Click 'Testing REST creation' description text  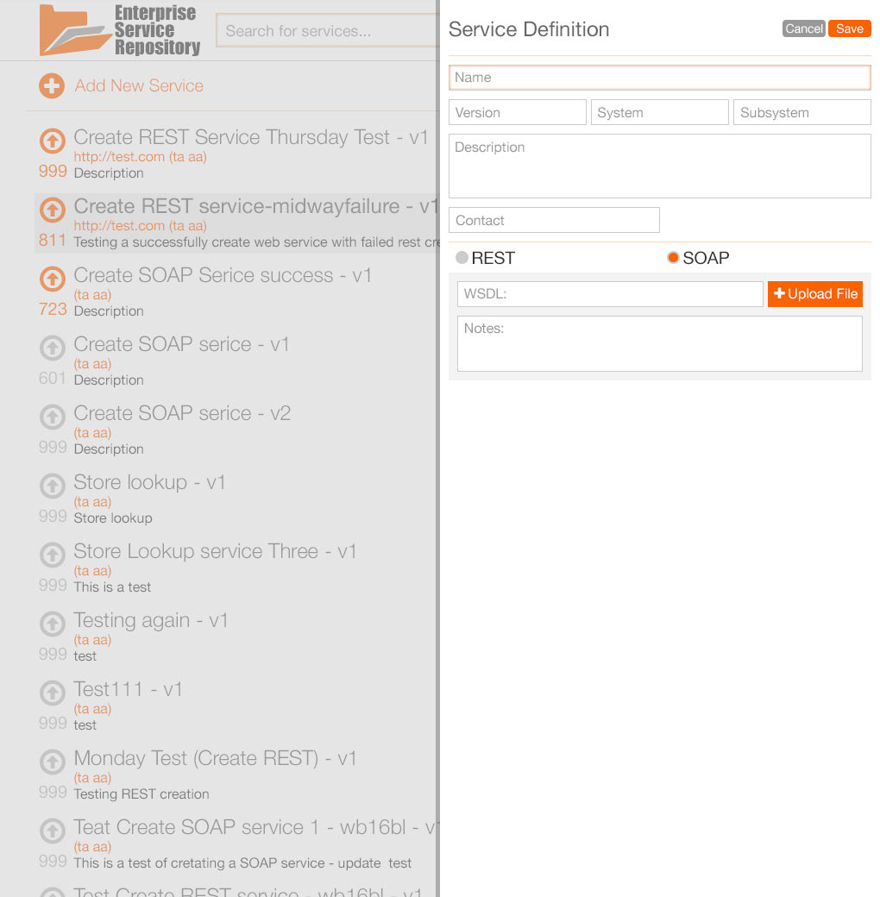141,794
